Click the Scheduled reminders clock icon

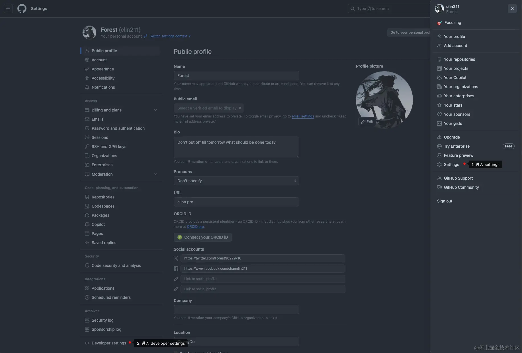click(x=87, y=297)
